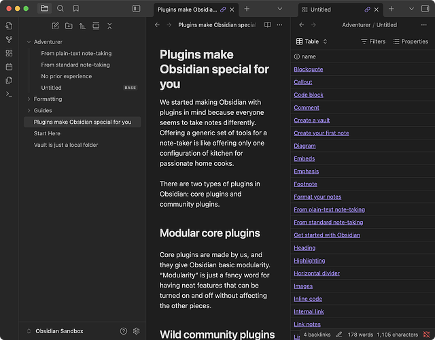Insert template ribbon icon

(9, 80)
